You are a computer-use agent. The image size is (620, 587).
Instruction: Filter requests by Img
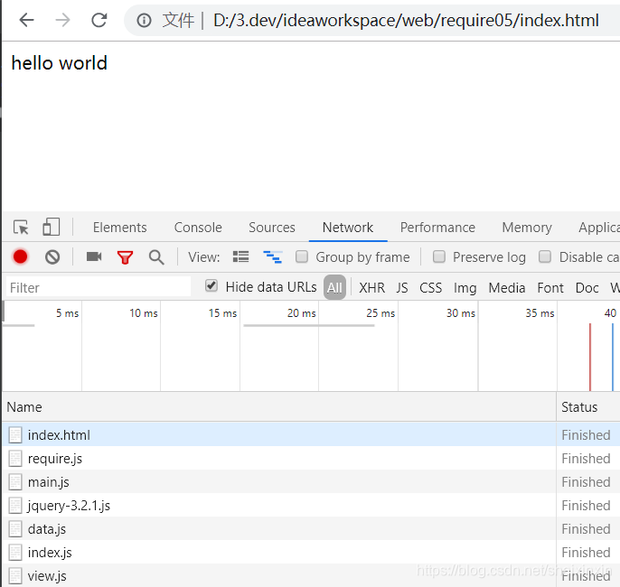point(465,288)
